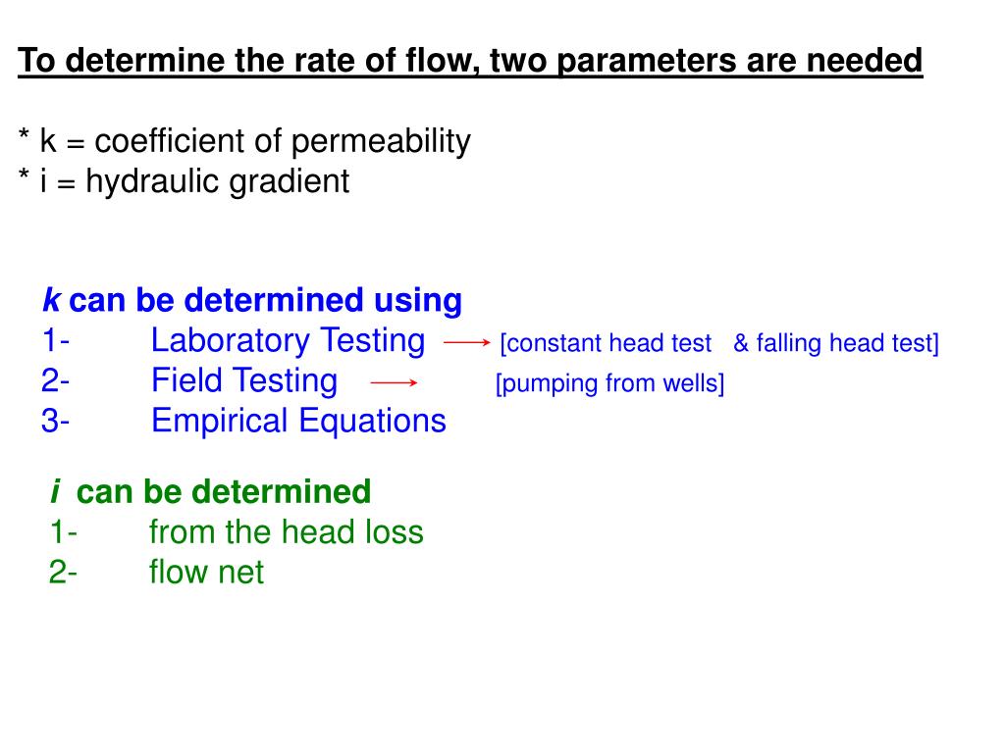Click the underlined slide title about rate of flow

(x=470, y=62)
